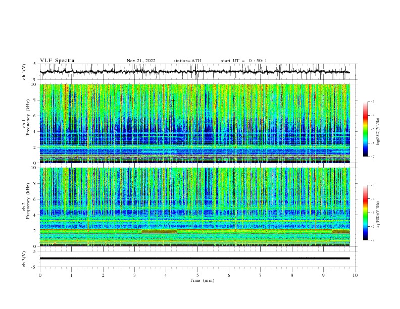Click the ch.3 flat black waveform trace
The image size is (400, 309).
click(x=194, y=259)
